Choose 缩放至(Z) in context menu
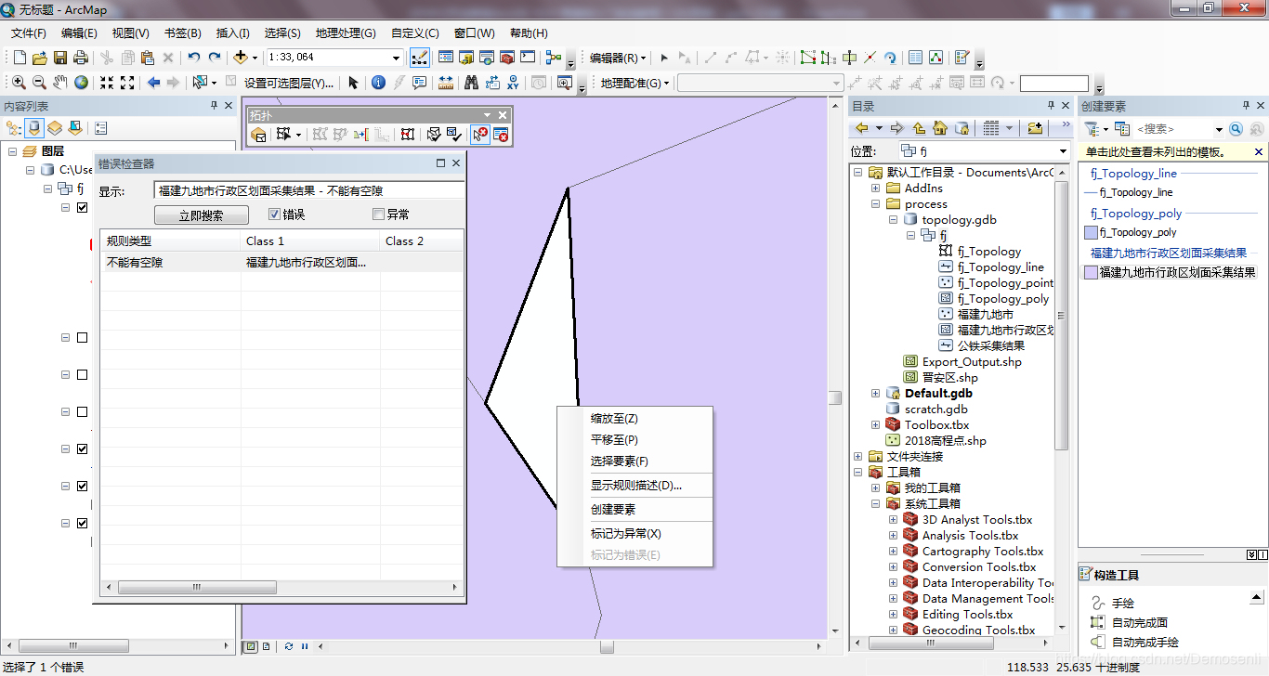The height and width of the screenshot is (676, 1269). pos(634,419)
